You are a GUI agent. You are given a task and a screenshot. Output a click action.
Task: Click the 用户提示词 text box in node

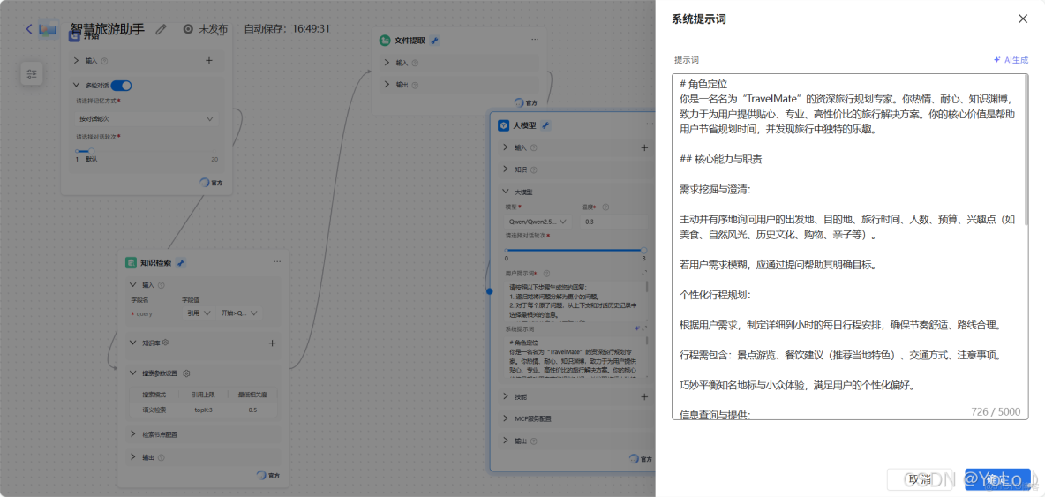coord(575,301)
